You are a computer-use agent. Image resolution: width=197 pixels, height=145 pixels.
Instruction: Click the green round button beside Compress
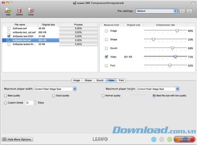tap(169, 139)
